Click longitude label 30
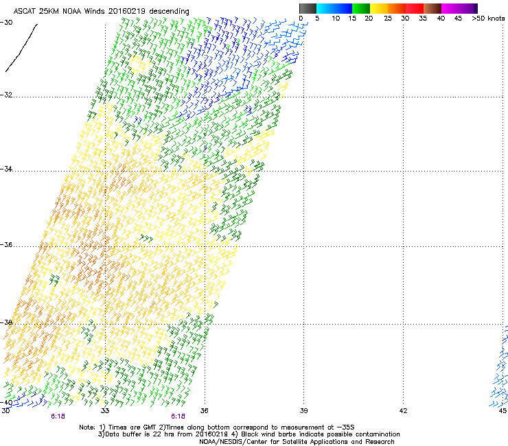This screenshot has height=446, width=508. click(5, 411)
